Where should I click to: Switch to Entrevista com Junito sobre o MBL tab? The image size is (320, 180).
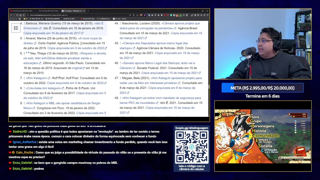21,11
